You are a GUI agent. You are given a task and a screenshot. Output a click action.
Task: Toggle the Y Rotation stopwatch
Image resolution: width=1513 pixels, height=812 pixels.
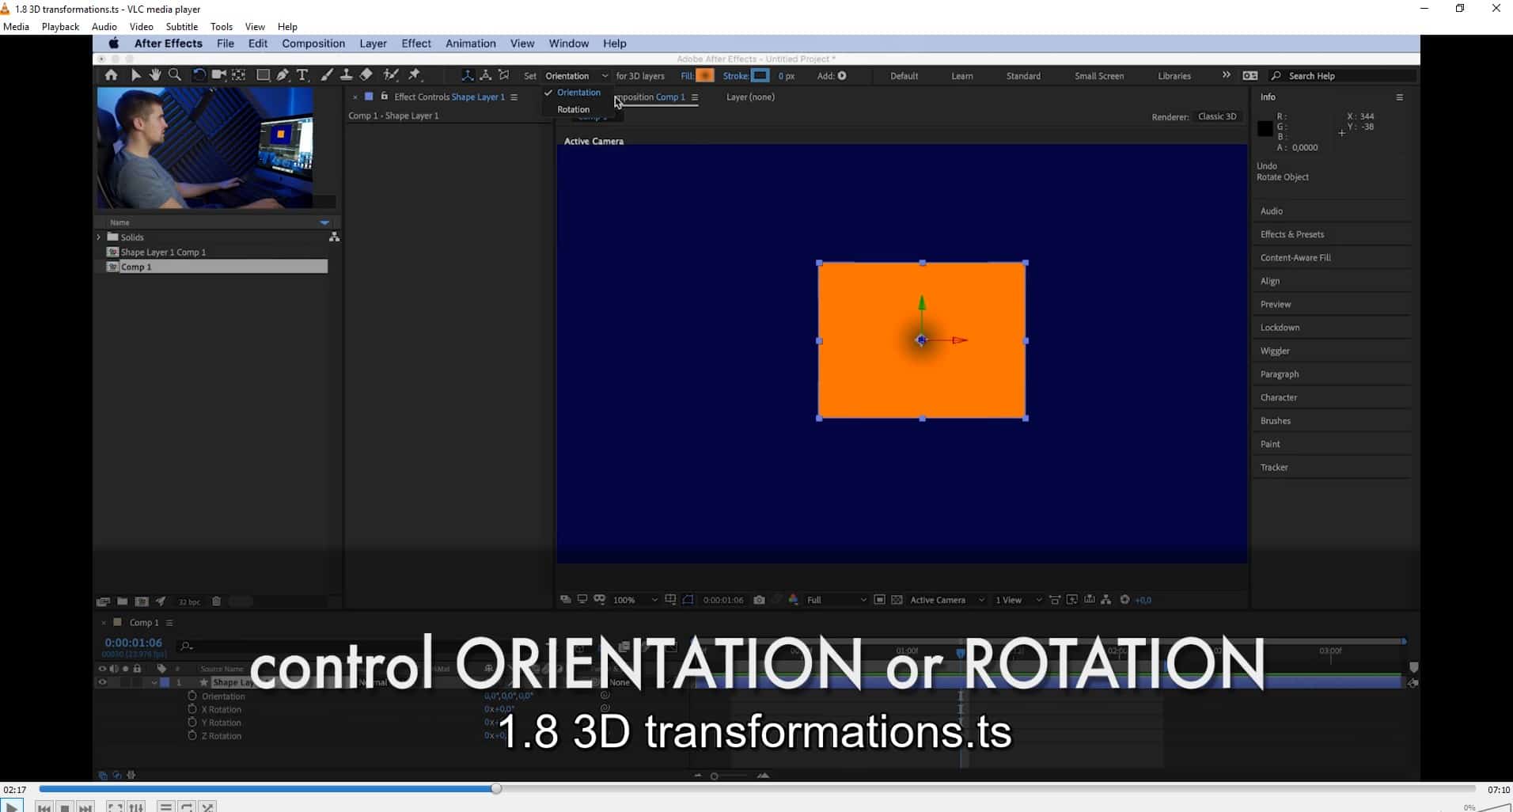191,723
